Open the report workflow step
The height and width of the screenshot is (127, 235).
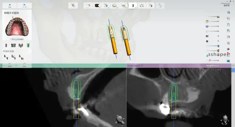(x=150, y=6)
